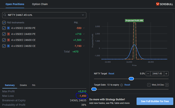Click the P&L column header
175x108 pixels.
click(x=76, y=23)
